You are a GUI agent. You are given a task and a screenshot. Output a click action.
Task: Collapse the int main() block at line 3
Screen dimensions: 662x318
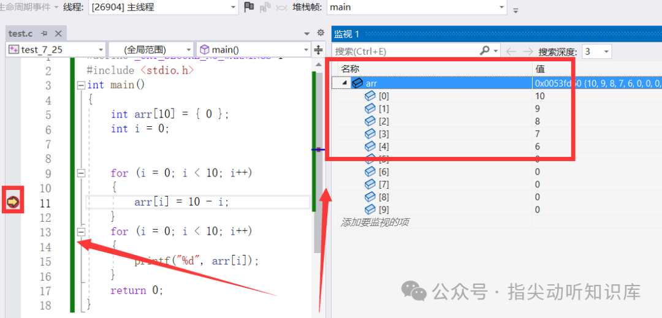81,86
